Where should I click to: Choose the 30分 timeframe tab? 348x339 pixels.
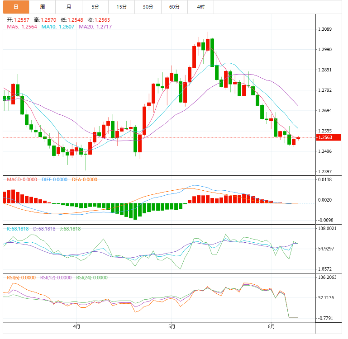tap(148, 7)
